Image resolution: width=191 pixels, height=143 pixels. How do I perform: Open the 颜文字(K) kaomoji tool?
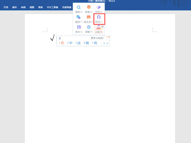(x=89, y=19)
